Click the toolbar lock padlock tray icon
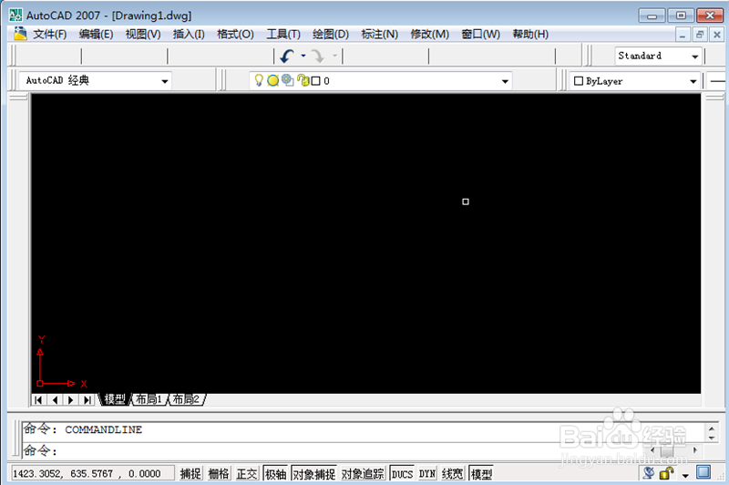 667,473
